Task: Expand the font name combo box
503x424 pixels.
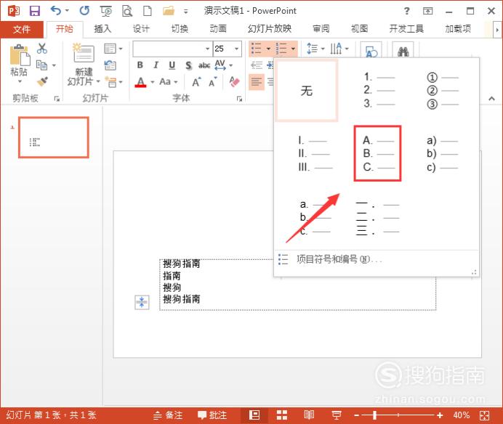Action: [x=208, y=49]
